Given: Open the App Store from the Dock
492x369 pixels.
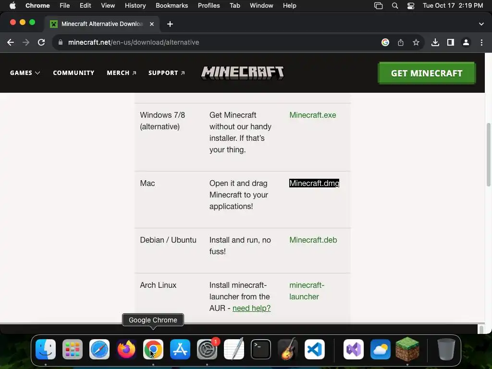Looking at the screenshot, I should (180, 349).
